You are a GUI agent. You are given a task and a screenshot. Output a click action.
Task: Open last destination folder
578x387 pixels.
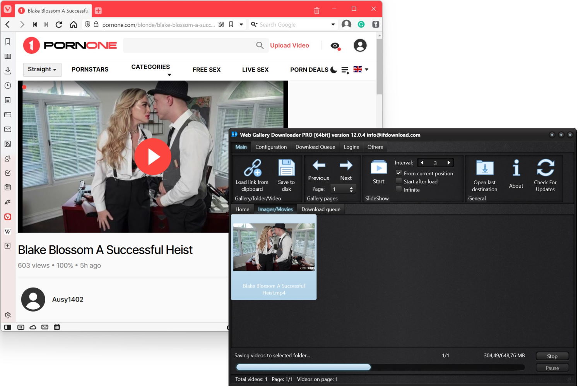484,176
